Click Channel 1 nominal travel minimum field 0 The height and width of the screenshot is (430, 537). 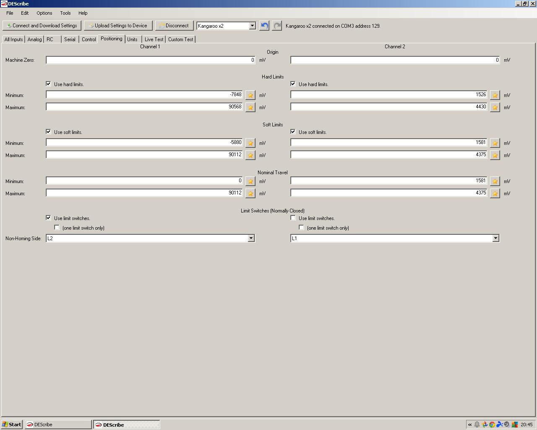pos(144,181)
